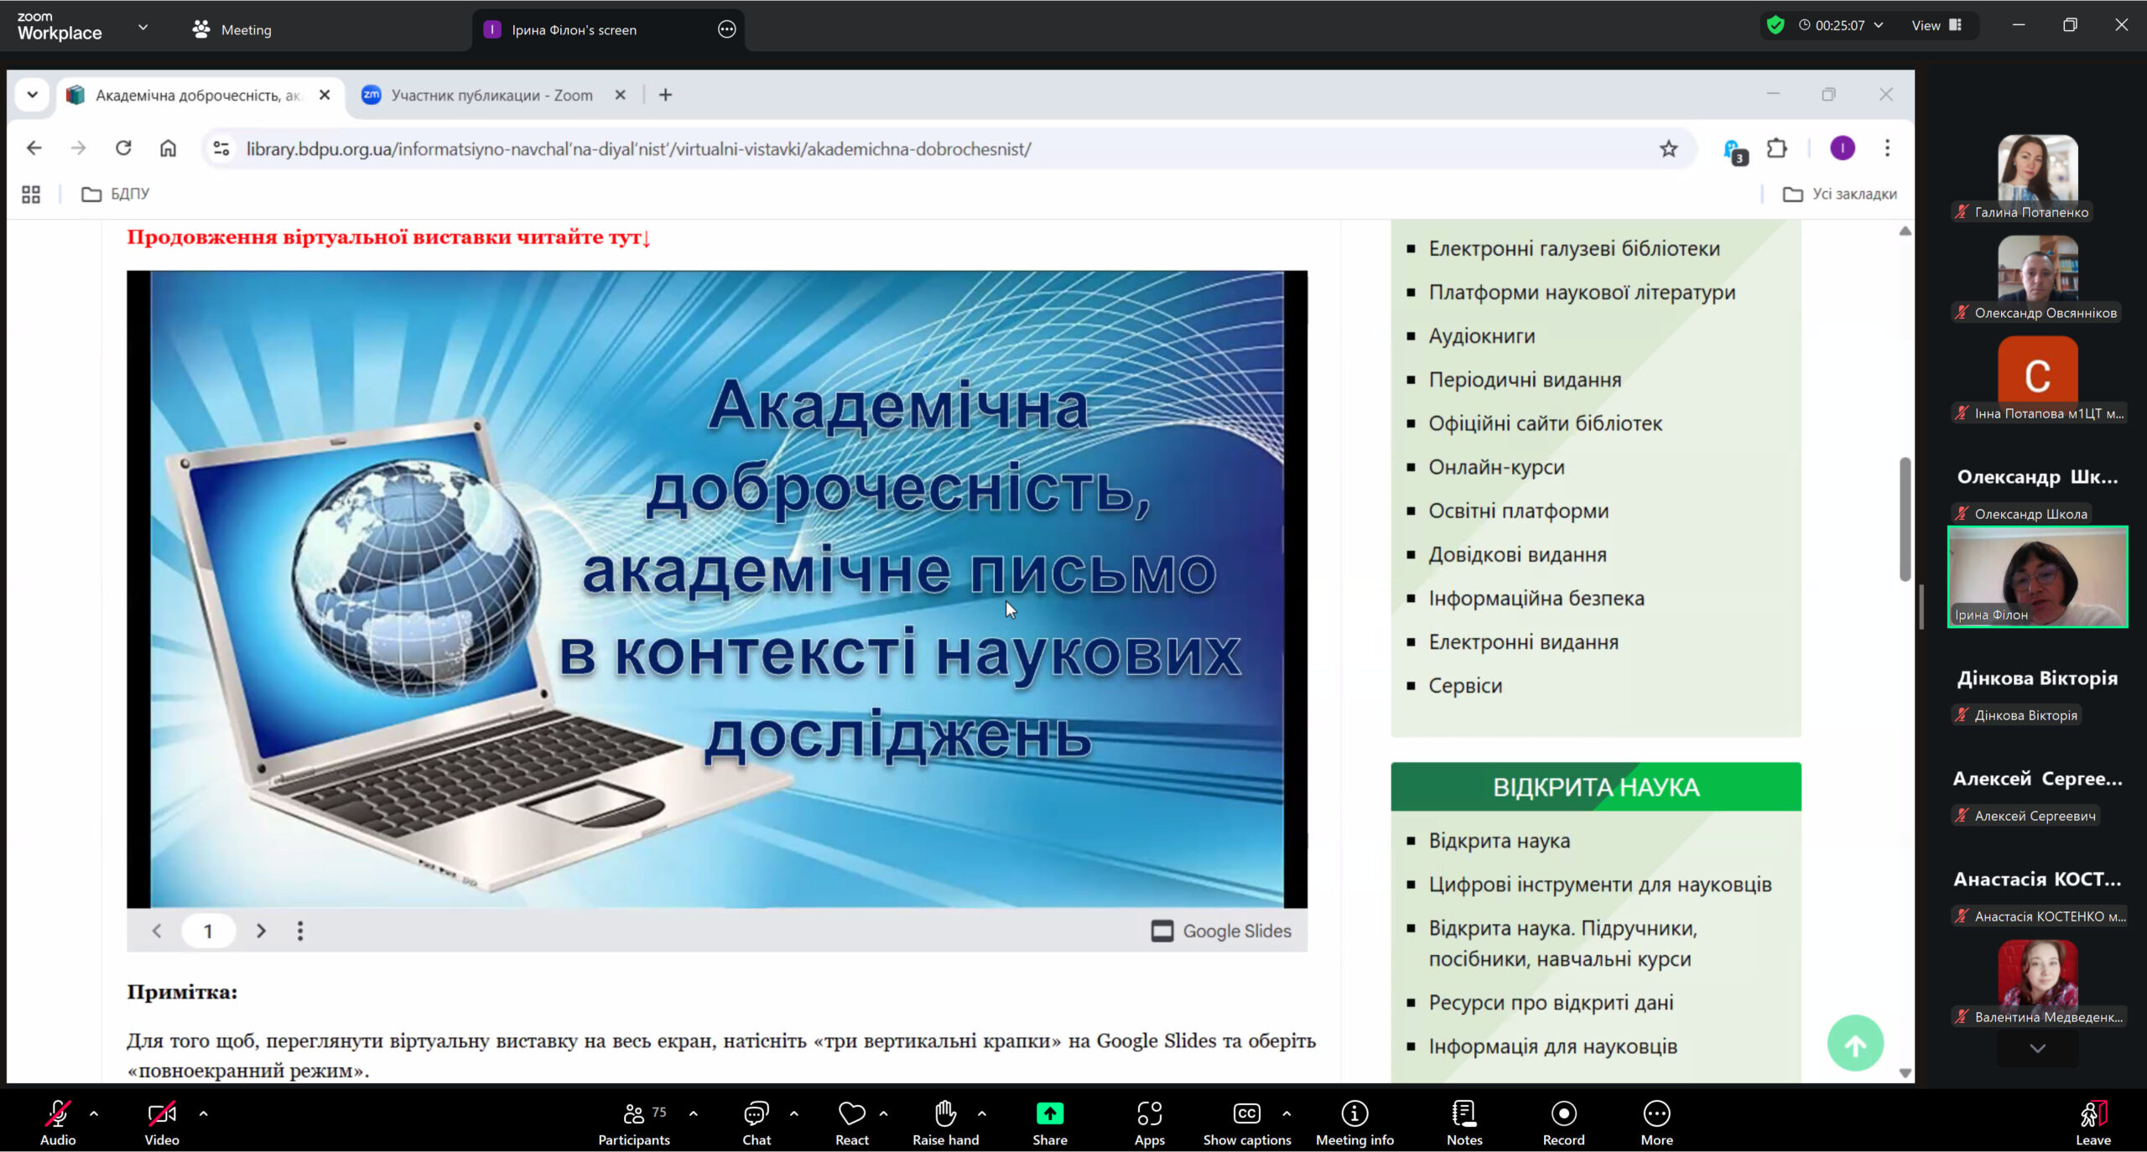Open the Raise hand control
The width and height of the screenshot is (2147, 1152).
point(945,1121)
